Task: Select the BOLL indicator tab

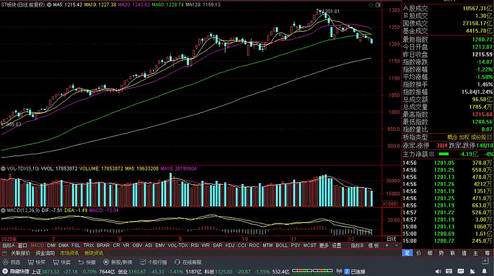Action: click(x=282, y=245)
